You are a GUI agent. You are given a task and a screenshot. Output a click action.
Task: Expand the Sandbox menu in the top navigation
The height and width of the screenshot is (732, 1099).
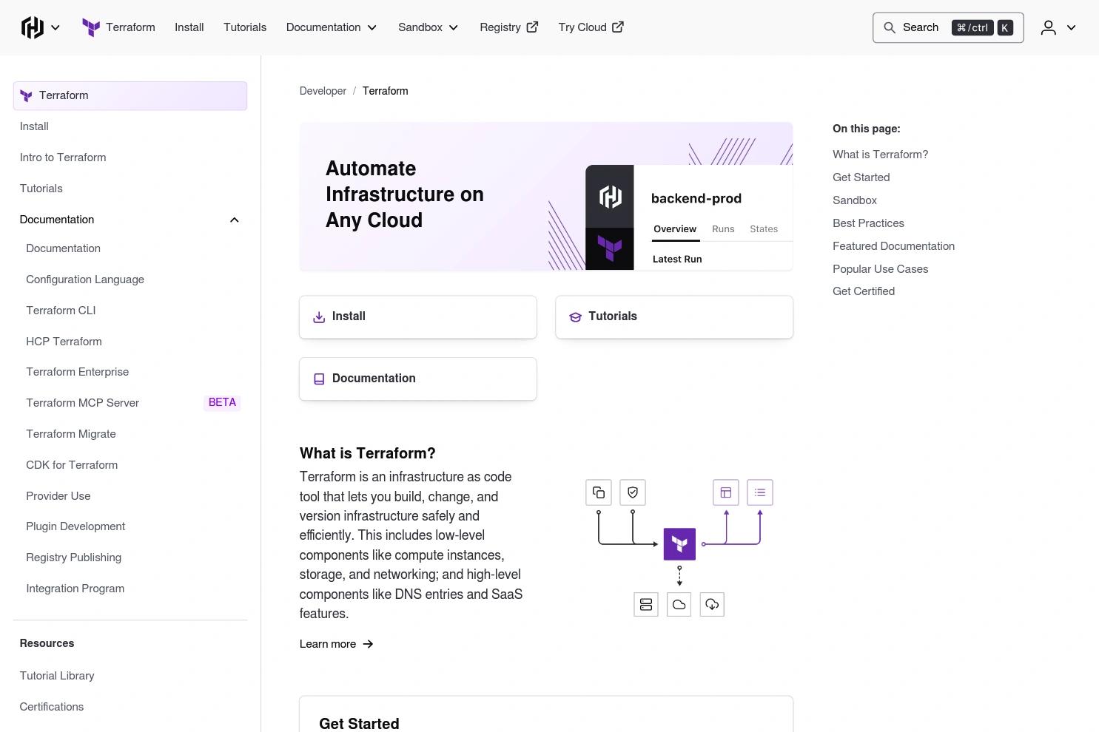(428, 27)
